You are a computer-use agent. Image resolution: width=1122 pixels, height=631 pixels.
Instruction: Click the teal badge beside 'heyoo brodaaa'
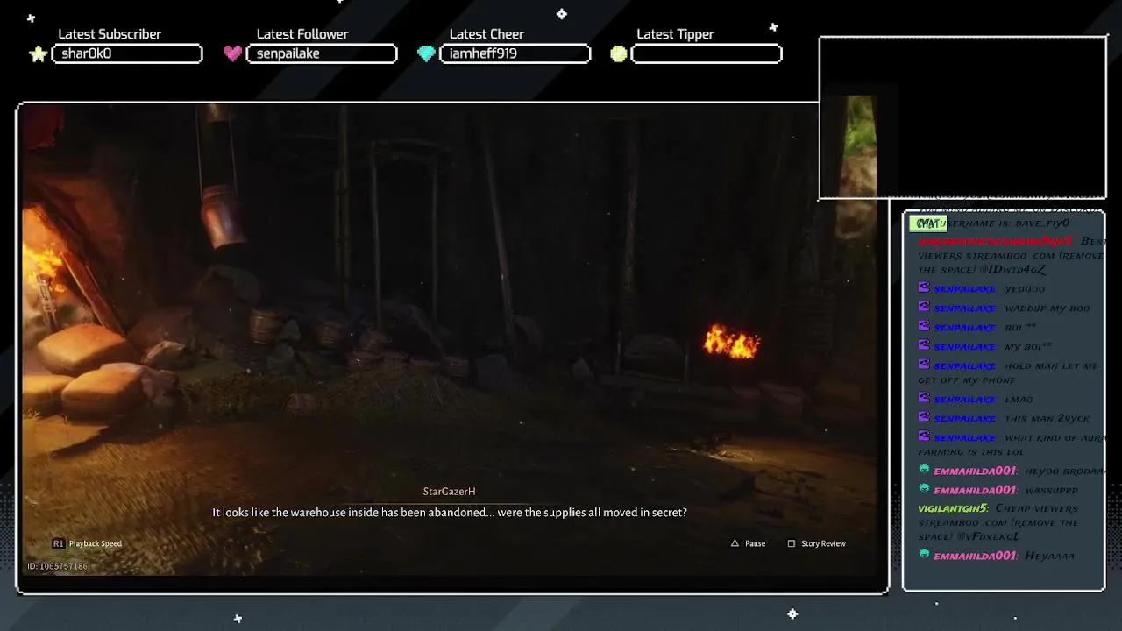coord(924,471)
